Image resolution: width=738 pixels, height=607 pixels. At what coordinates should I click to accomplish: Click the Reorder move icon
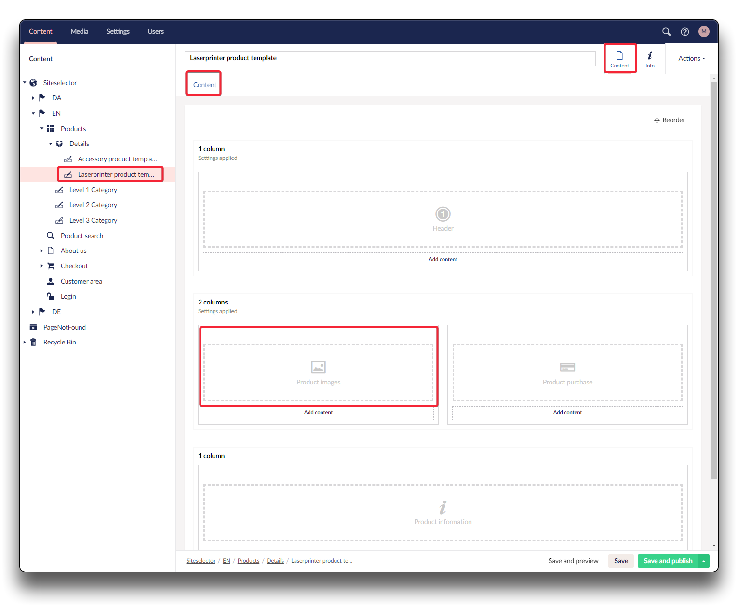pyautogui.click(x=657, y=120)
